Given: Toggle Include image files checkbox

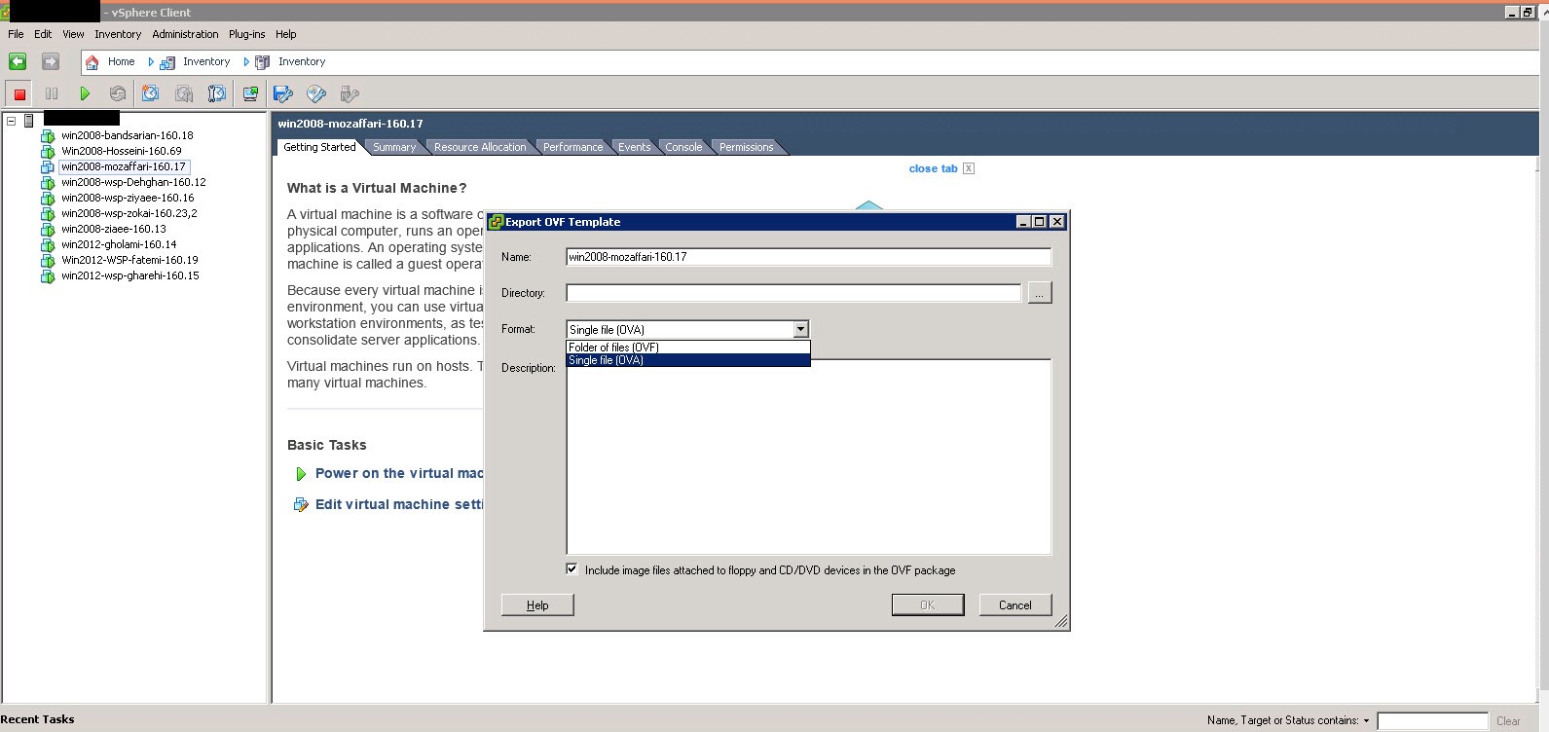Looking at the screenshot, I should coord(572,569).
